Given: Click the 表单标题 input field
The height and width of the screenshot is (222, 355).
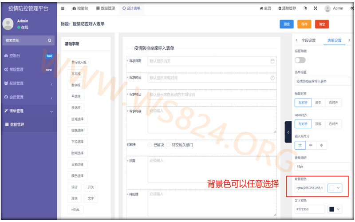Looking at the screenshot, I should 323,81.
